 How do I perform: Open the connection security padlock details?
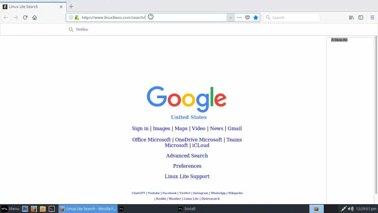(77, 17)
